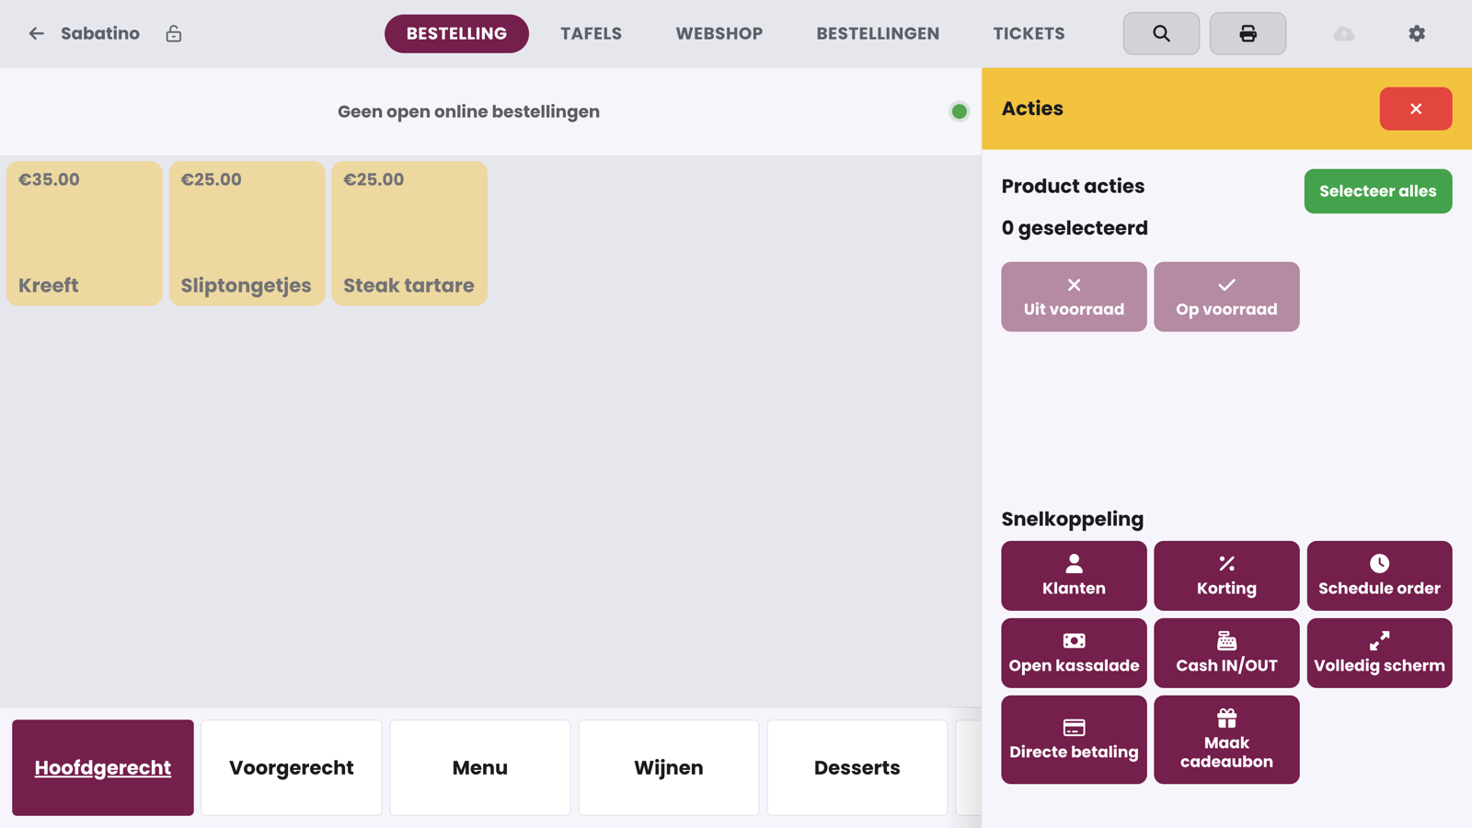
Task: Click the Selecteer alles button
Action: 1378,191
